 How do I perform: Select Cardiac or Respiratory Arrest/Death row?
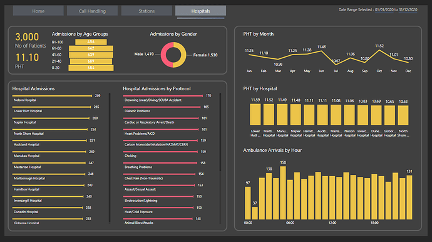(x=165, y=120)
